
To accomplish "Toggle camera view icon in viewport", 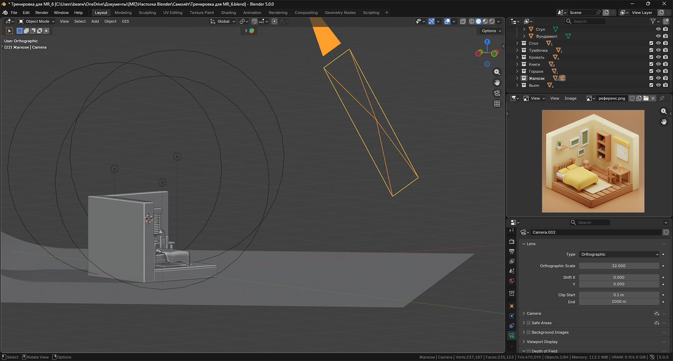I will point(497,93).
